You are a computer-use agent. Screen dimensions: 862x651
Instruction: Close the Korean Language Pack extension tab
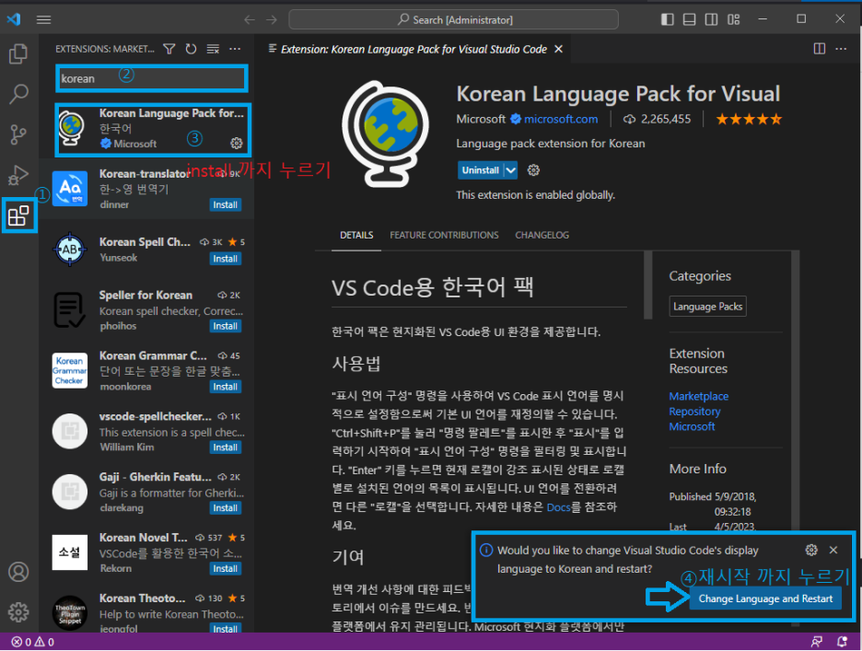click(x=558, y=50)
